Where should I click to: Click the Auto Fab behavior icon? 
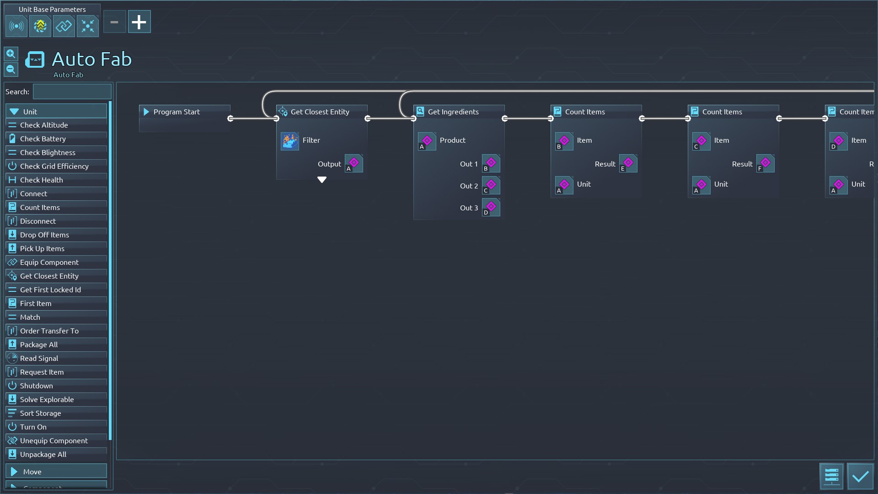(x=35, y=60)
